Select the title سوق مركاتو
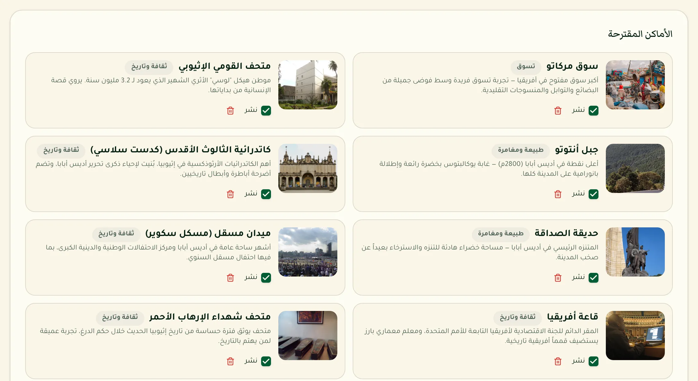The image size is (698, 381). pyautogui.click(x=572, y=66)
